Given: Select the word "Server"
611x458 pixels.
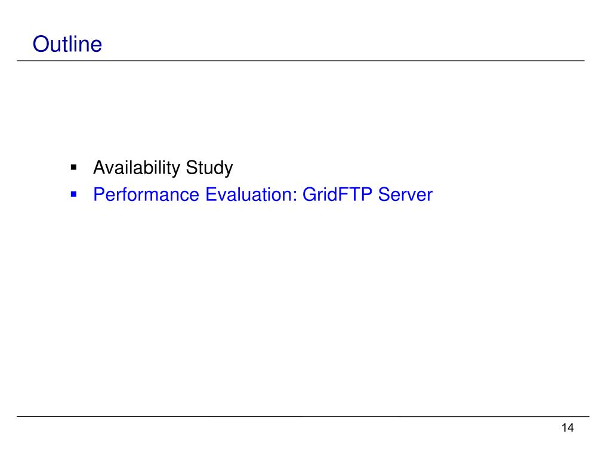Looking at the screenshot, I should (x=405, y=194).
